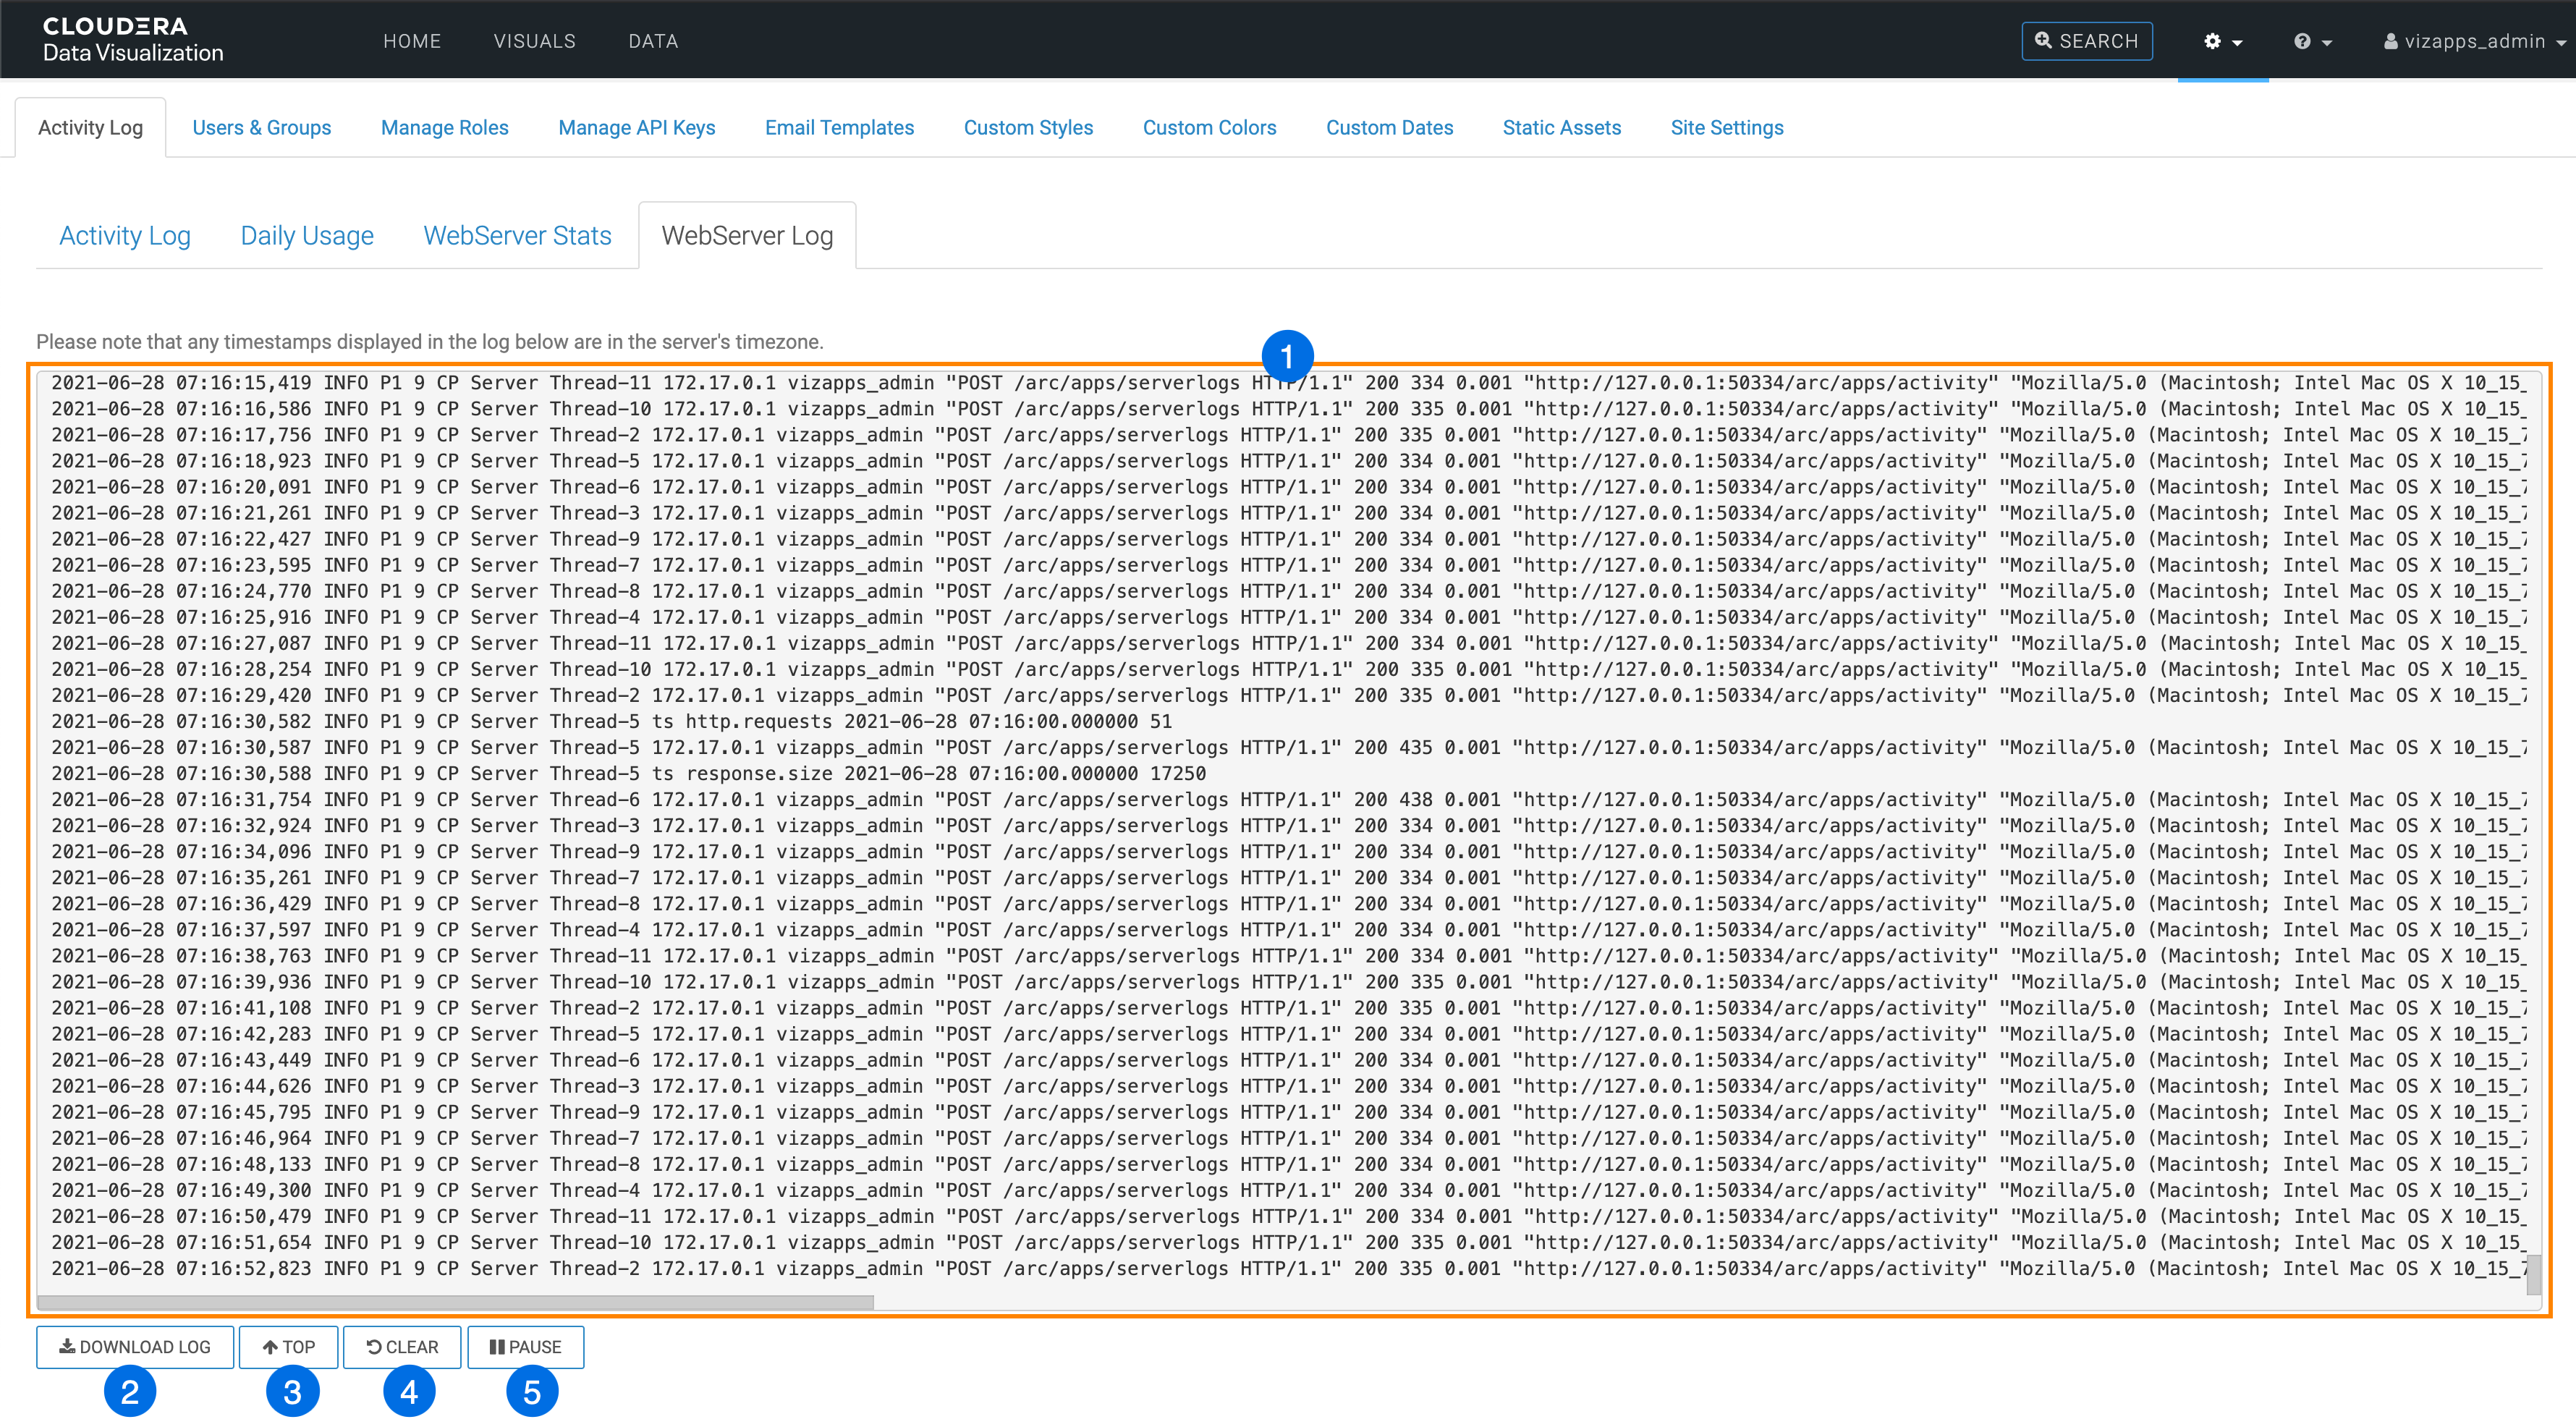2576x1427 pixels.
Task: Open the DATA menu item
Action: (x=653, y=41)
